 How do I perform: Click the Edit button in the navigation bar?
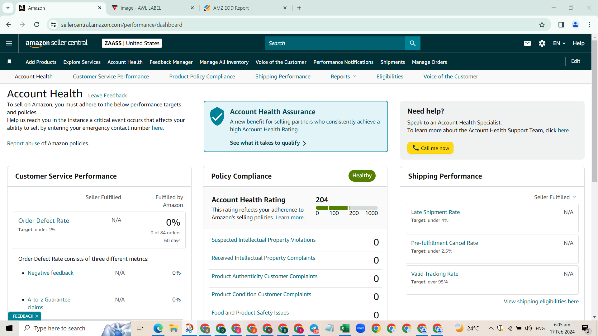pos(576,61)
